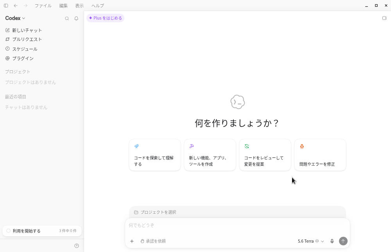Click the plus attach icon in composer
Screen dimensions: 391x252
pyautogui.click(x=132, y=241)
